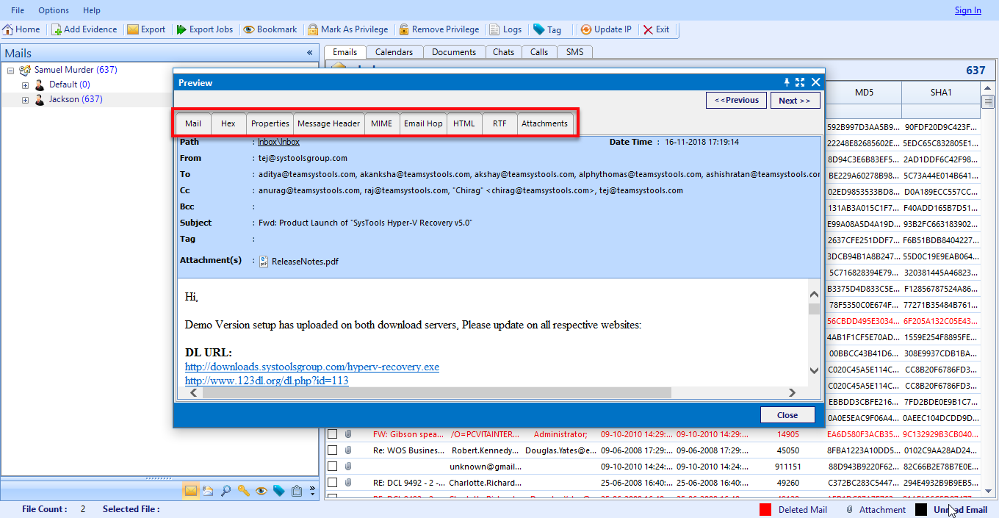Open the 123dl.org download link
The height and width of the screenshot is (518, 999).
(x=267, y=381)
